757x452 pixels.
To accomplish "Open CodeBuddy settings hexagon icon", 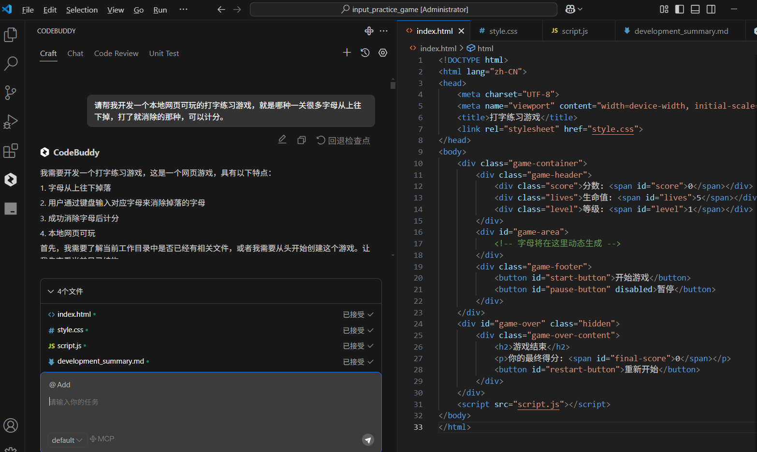I will point(383,53).
